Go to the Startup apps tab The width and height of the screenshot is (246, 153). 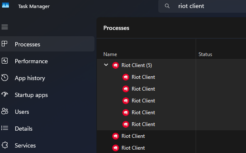click(x=47, y=95)
